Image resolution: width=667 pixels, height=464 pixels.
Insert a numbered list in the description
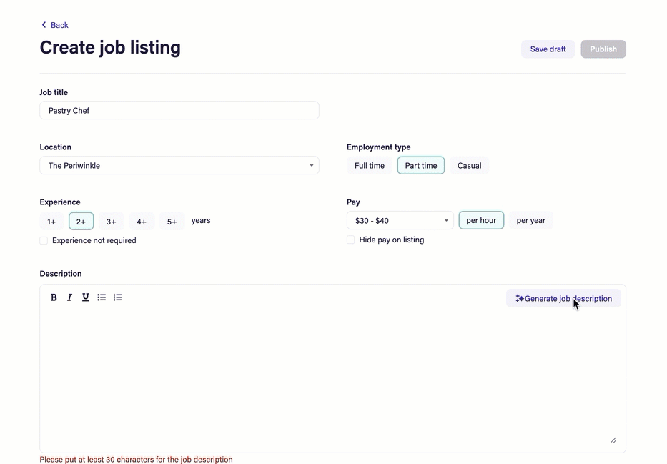pos(117,297)
